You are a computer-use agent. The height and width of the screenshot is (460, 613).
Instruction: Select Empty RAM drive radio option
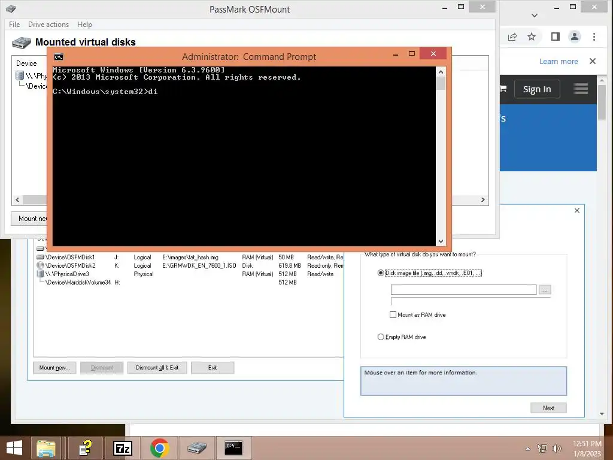pyautogui.click(x=380, y=337)
